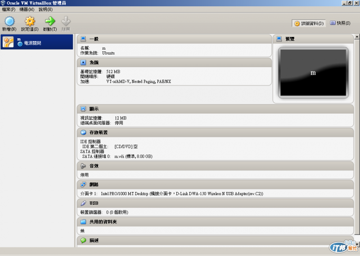Open Settings (設定值) gear icon
Screen dimensions: 360x256
point(30,21)
